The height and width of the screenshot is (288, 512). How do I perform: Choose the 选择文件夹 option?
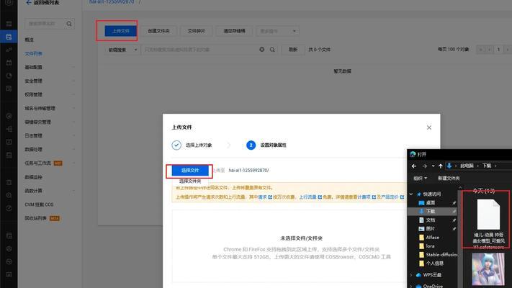point(190,181)
